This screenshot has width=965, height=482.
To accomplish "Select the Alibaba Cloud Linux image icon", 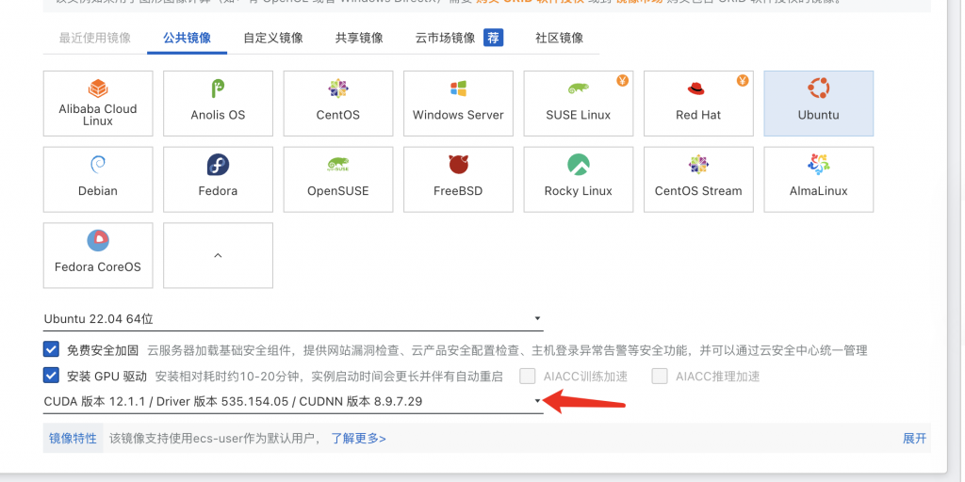I will pos(98,88).
